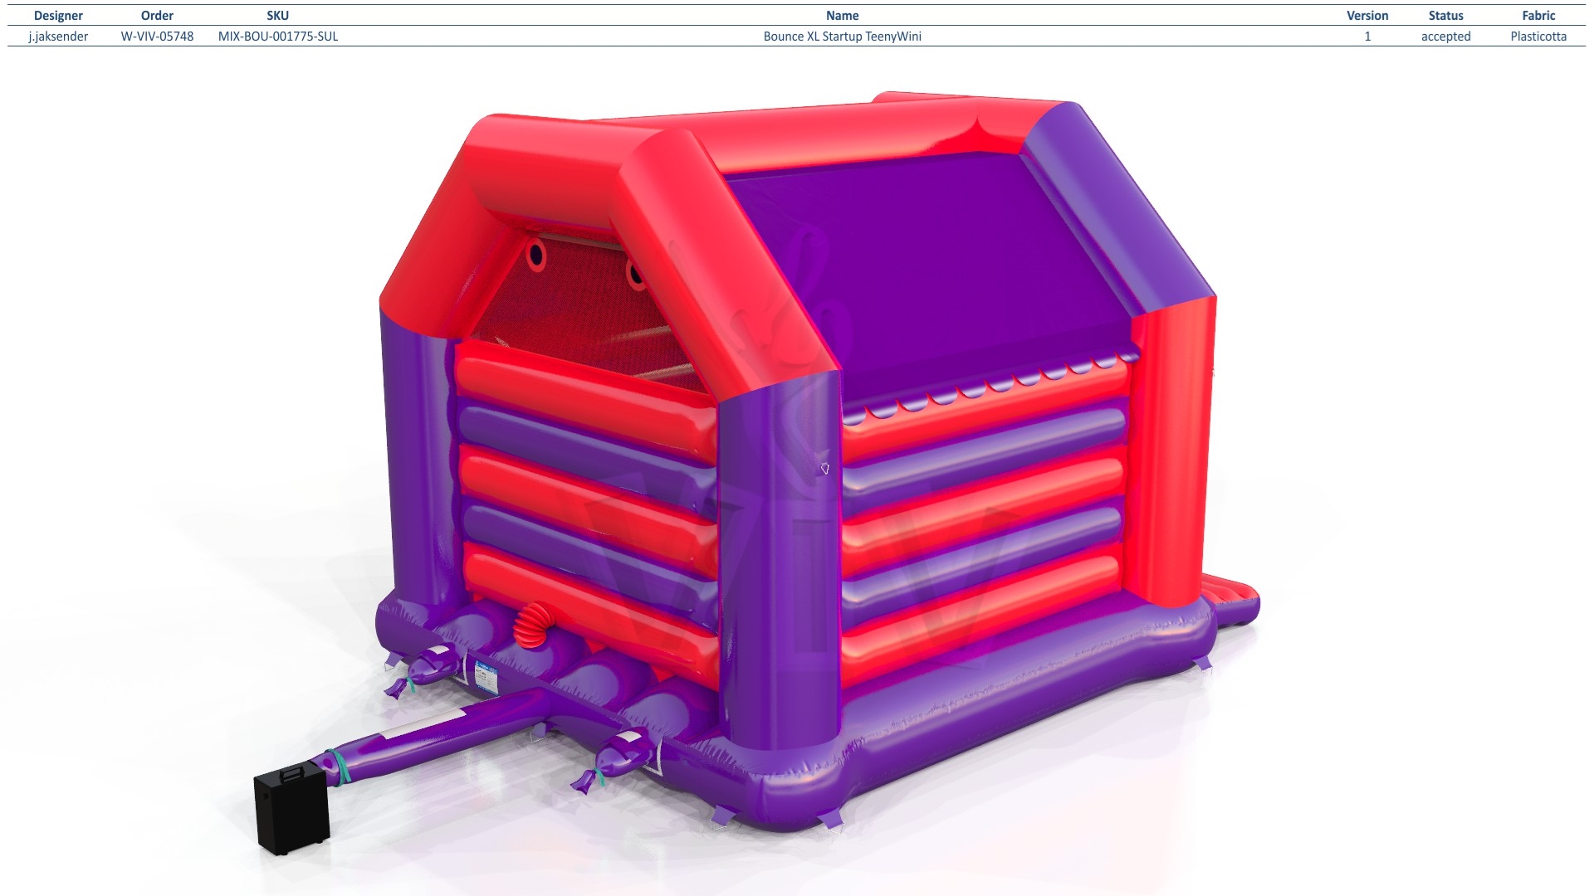The image size is (1594, 896).
Task: Click the Designer column header
Action: click(58, 16)
